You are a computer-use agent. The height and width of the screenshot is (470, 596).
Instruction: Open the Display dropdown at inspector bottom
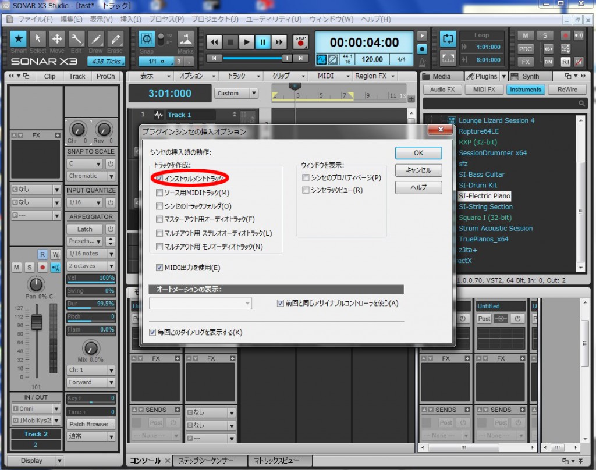pyautogui.click(x=36, y=461)
